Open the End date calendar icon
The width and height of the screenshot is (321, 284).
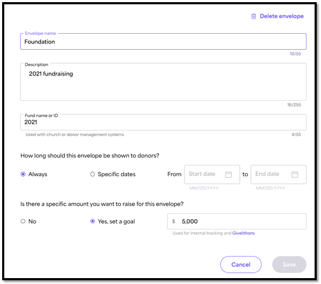pyautogui.click(x=295, y=175)
